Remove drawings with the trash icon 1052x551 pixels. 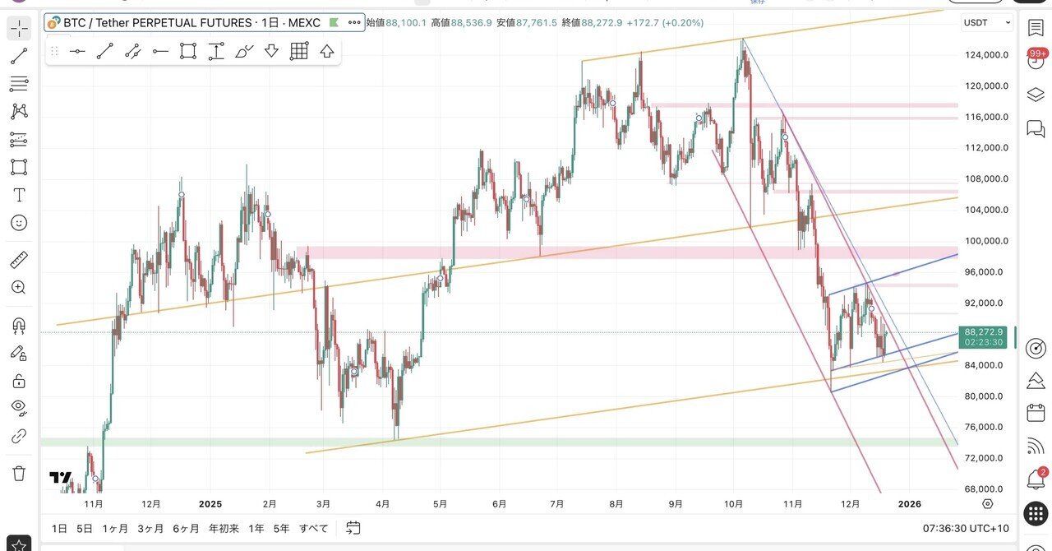pos(19,473)
